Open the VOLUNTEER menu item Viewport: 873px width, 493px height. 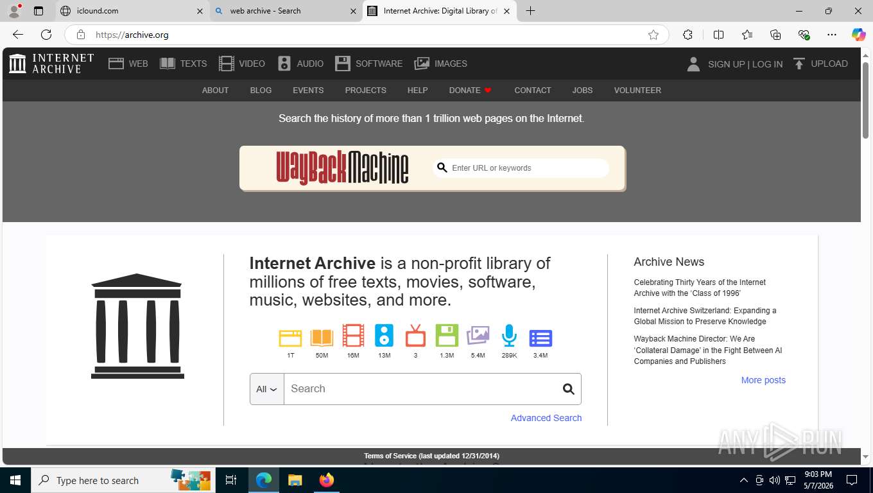pyautogui.click(x=637, y=91)
